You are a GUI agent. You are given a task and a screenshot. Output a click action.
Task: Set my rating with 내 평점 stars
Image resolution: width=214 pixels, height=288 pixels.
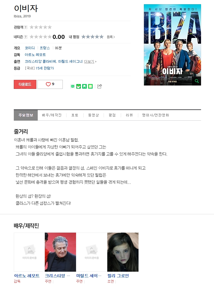(92, 37)
